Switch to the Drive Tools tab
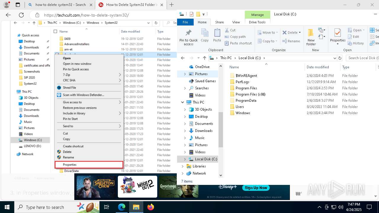This screenshot has height=213, width=379. coord(257,22)
